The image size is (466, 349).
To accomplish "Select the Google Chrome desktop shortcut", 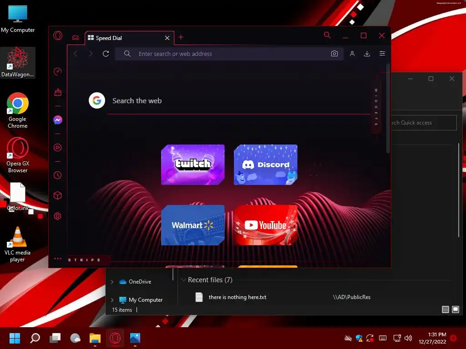I will 18,110.
